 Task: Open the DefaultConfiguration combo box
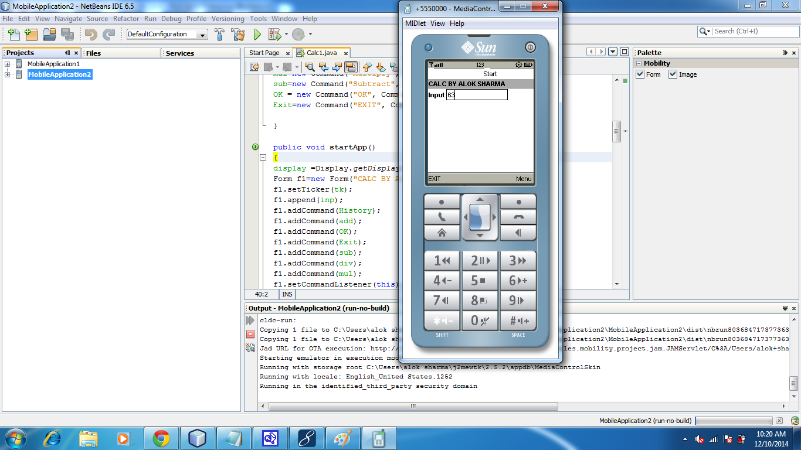click(167, 35)
